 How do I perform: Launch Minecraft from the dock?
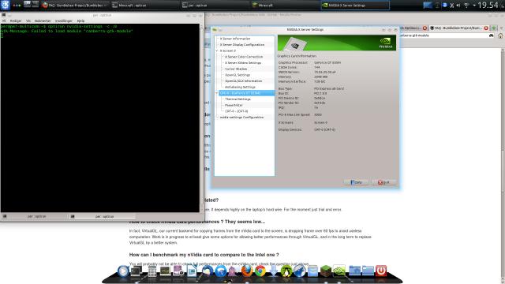coord(326,271)
